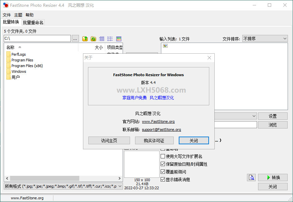Click the '5 个文件夹, 0 文件' label
Image resolution: width=293 pixels, height=202 pixels.
[20, 31]
